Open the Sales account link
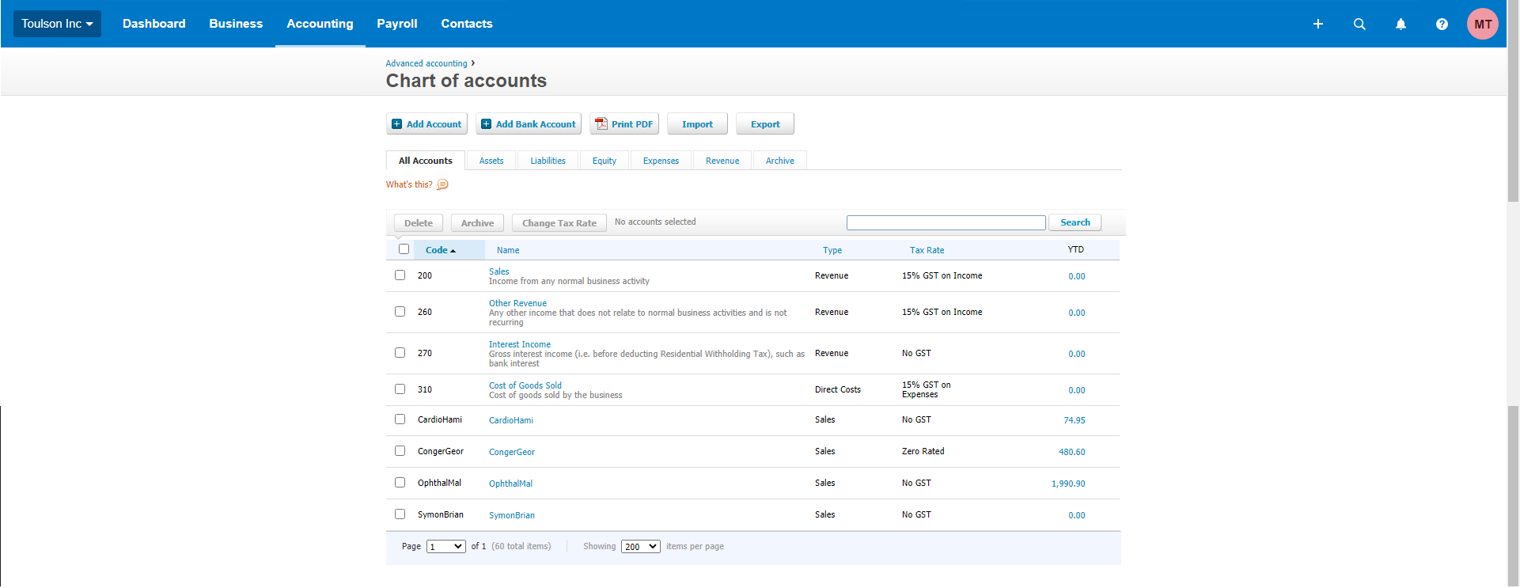This screenshot has height=588, width=1520. (499, 271)
